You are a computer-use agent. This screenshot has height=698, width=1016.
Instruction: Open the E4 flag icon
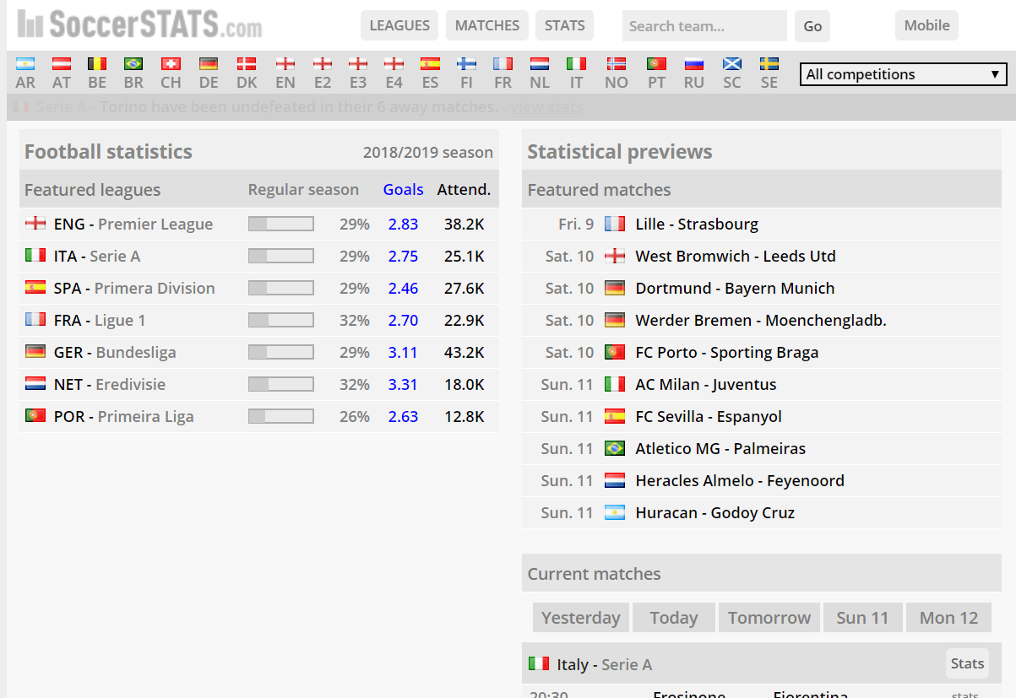[x=394, y=63]
